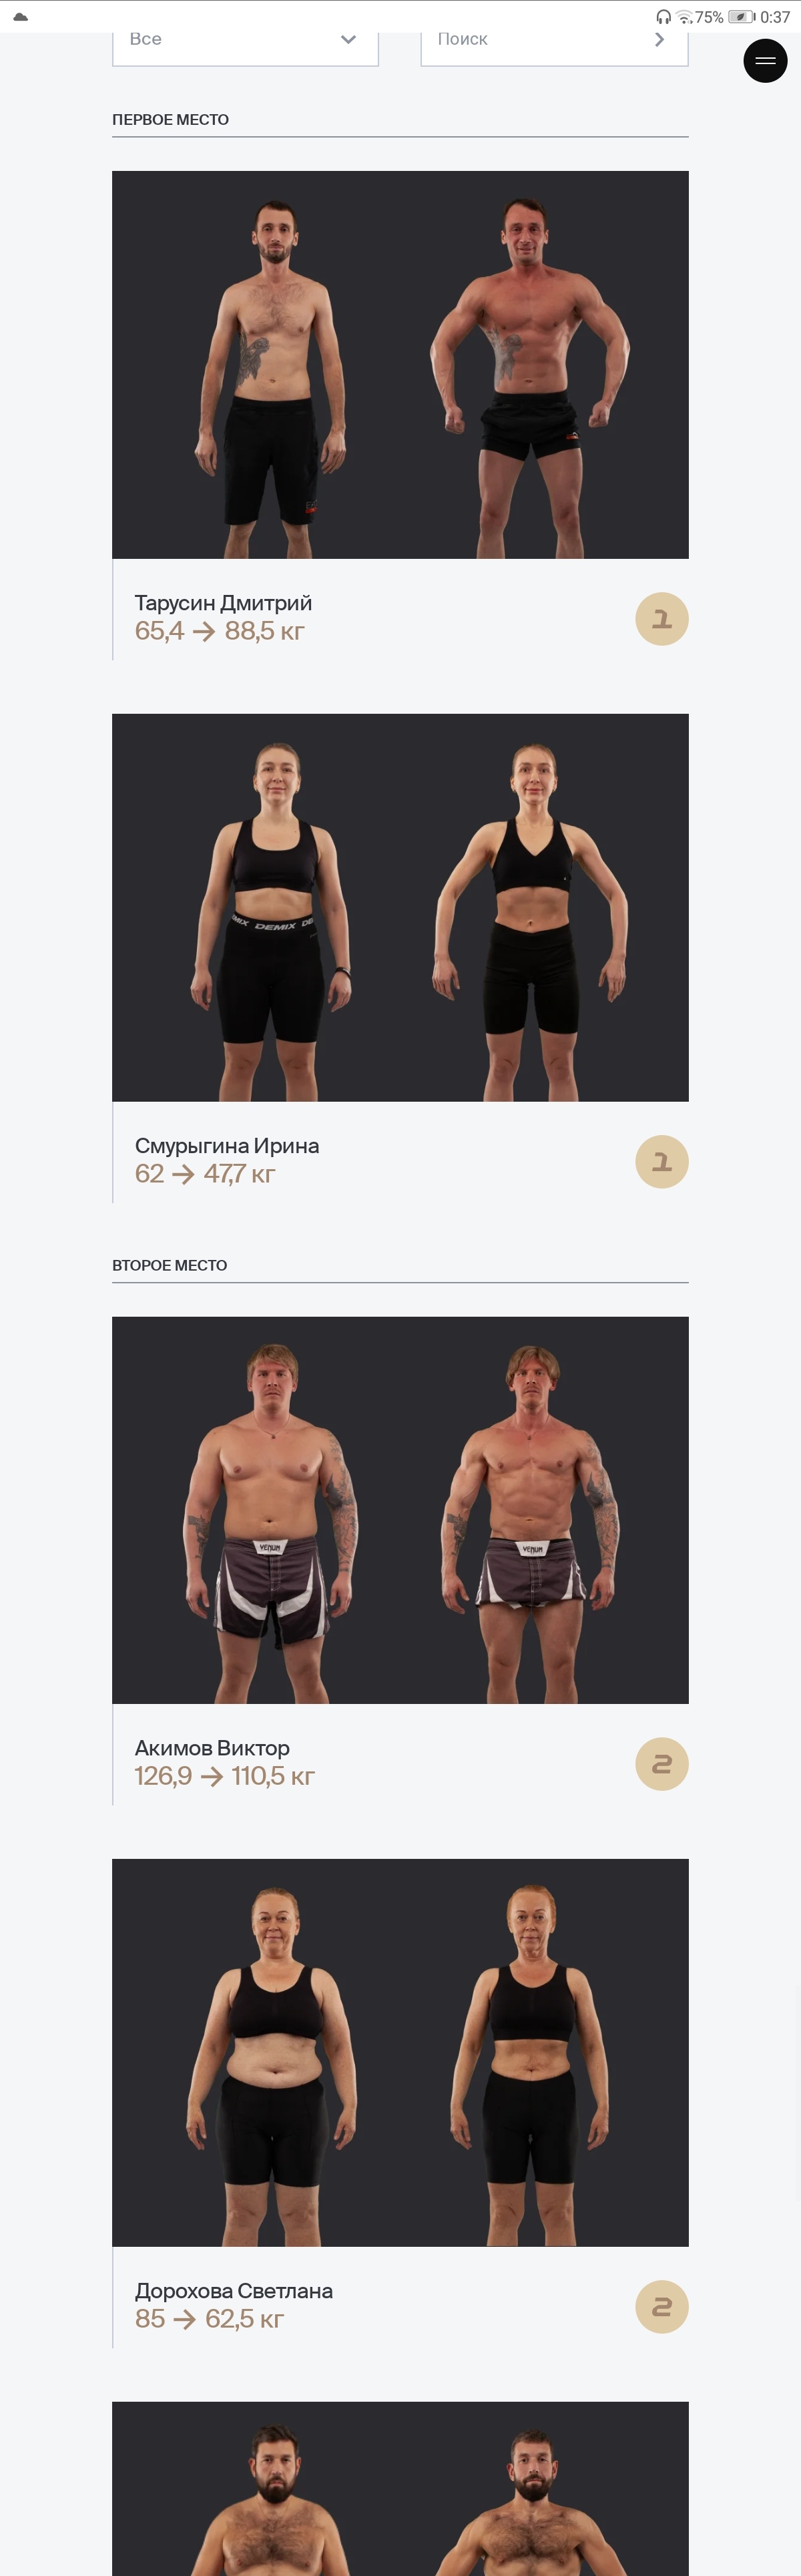This screenshot has width=801, height=2576.
Task: Open the before/after photo of Тарусин Дмитрий
Action: coord(400,365)
